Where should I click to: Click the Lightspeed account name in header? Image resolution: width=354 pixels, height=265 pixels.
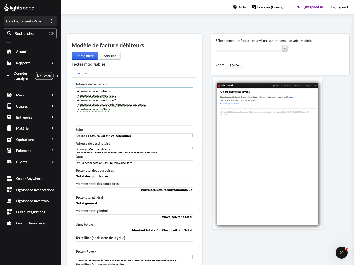pos(339,7)
